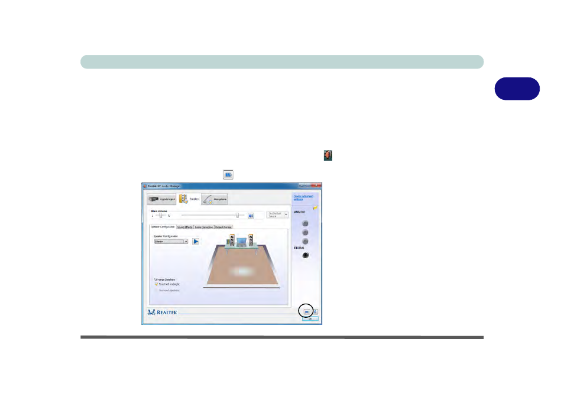
Task: Open the information icon beside power management
Action: [x=316, y=311]
